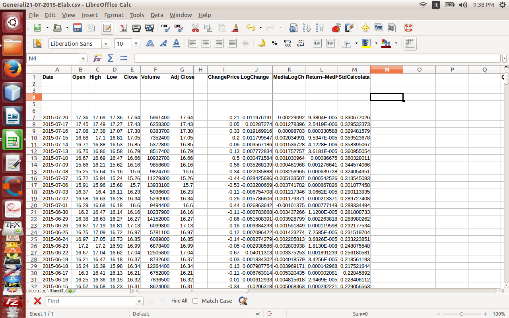509x318 pixels.
Task: Apply dark red Font Color swatch
Action: [x=386, y=43]
